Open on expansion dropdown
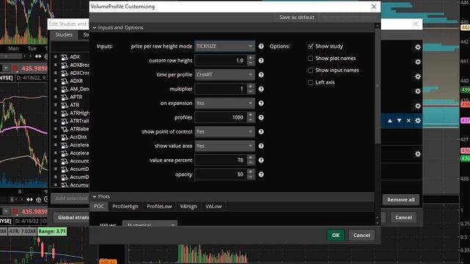The height and width of the screenshot is (264, 470). pos(225,103)
